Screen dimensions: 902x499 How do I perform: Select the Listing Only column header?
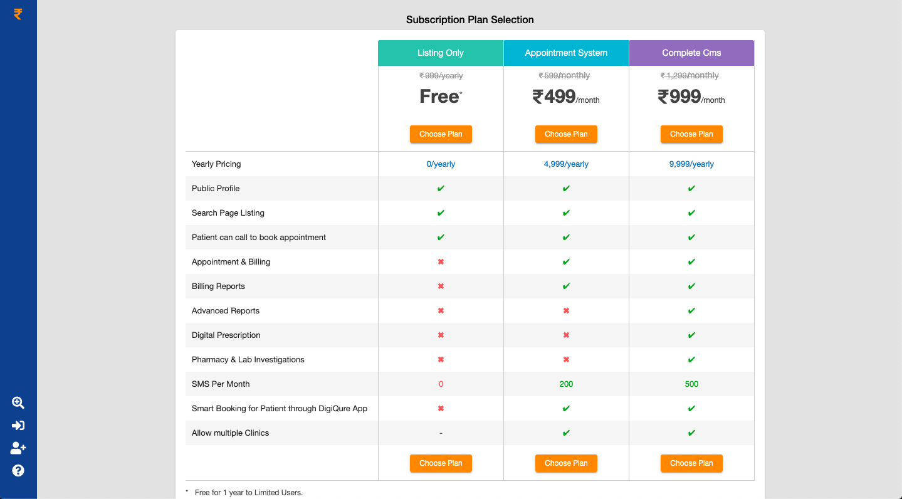pyautogui.click(x=441, y=53)
